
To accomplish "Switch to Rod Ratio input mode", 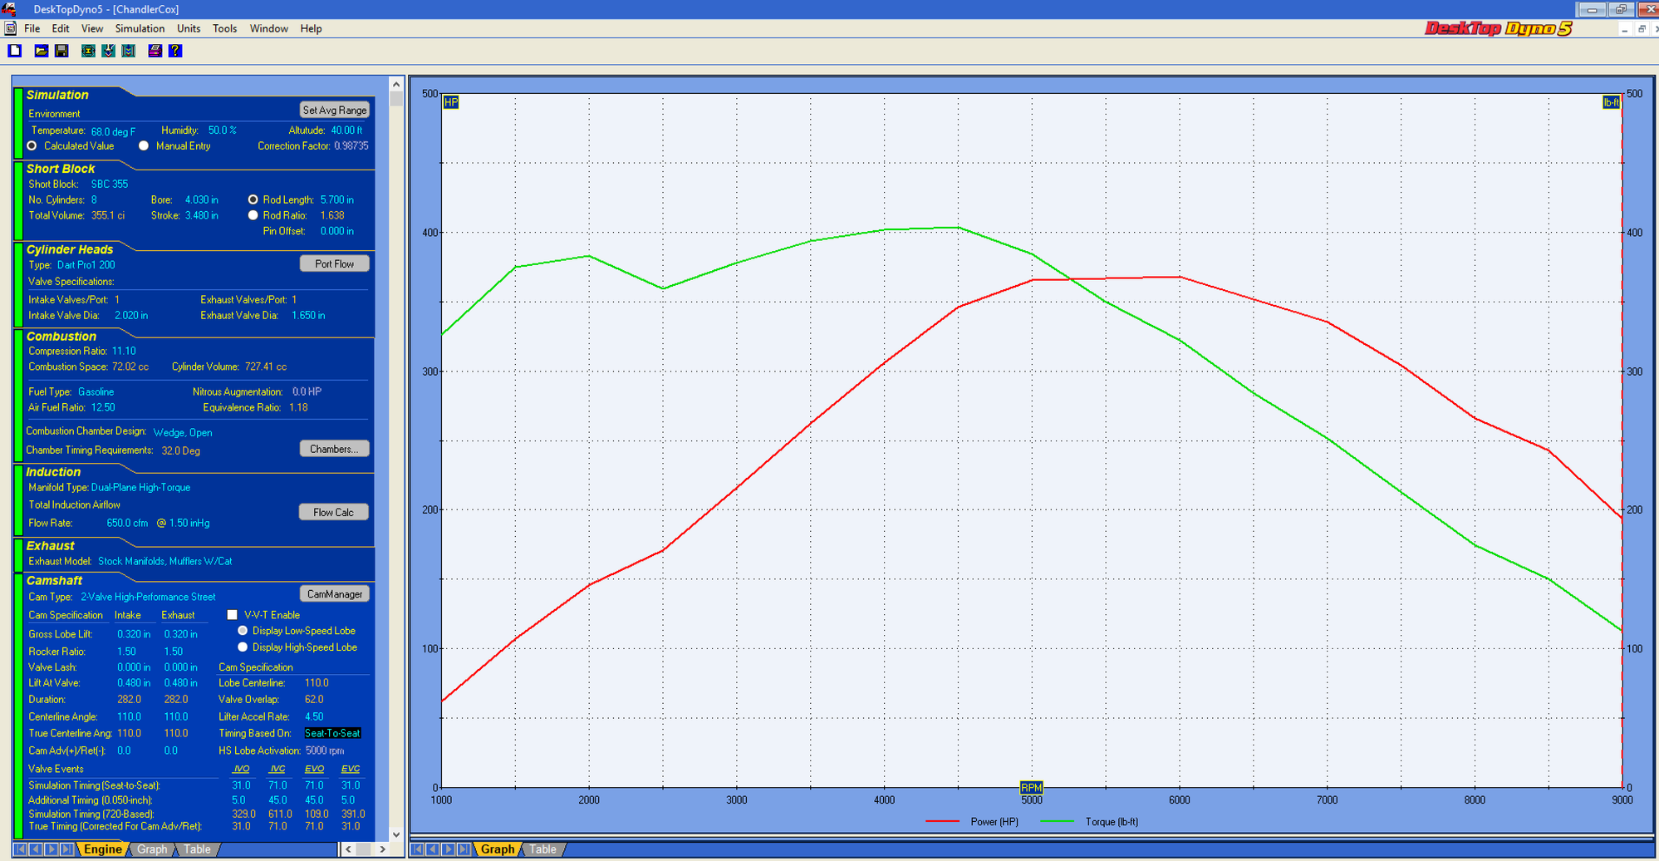I will click(253, 214).
